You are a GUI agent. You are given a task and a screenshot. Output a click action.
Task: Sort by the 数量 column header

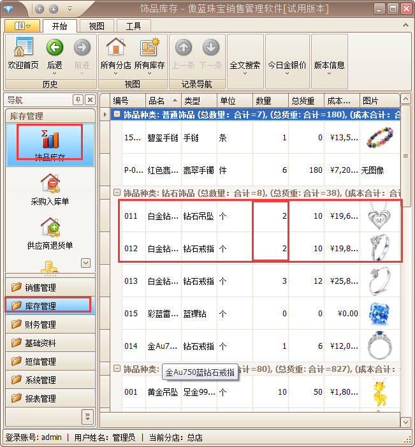tap(270, 100)
